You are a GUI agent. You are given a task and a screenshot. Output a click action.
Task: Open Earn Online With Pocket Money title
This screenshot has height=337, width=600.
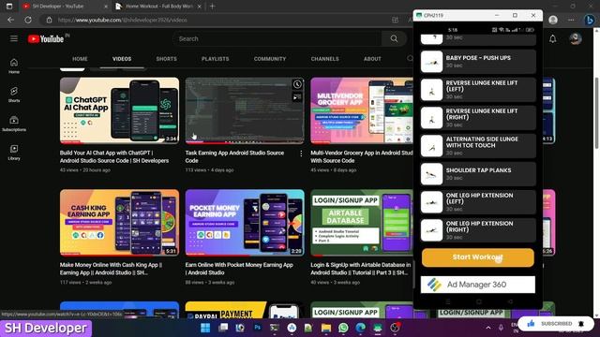pyautogui.click(x=239, y=269)
